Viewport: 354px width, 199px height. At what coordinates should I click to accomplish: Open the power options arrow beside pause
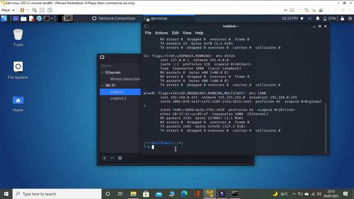tap(28, 10)
